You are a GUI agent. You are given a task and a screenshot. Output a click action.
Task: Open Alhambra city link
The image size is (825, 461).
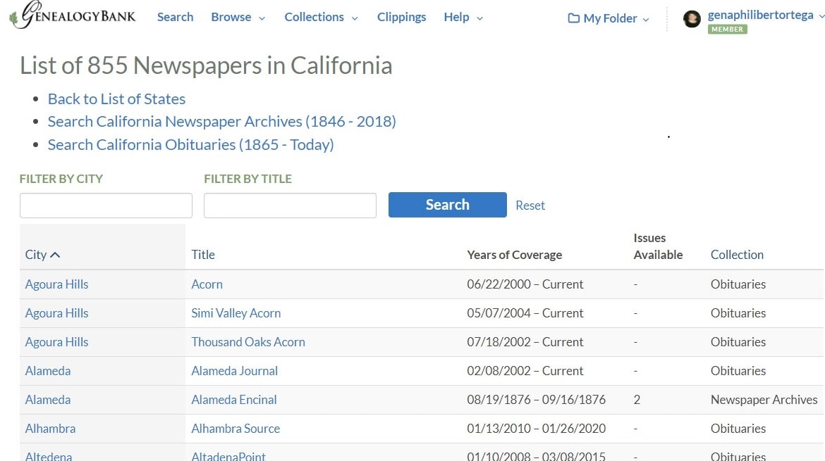tap(50, 429)
